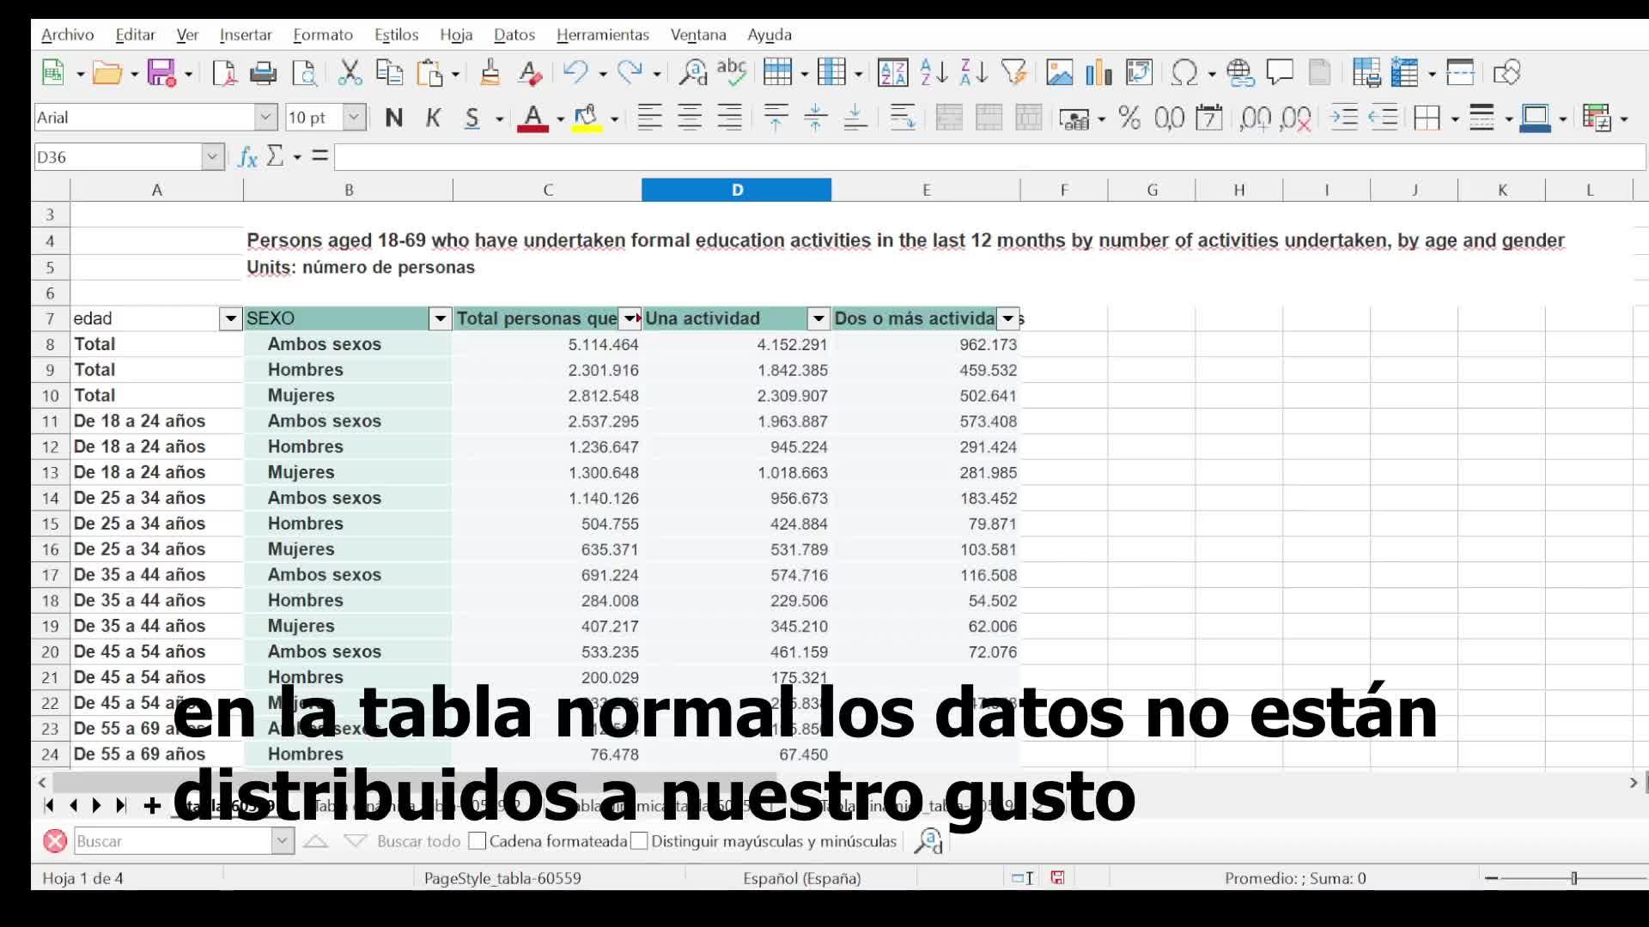Check Distinguir mayúsculas y minúsculas option

tap(639, 841)
